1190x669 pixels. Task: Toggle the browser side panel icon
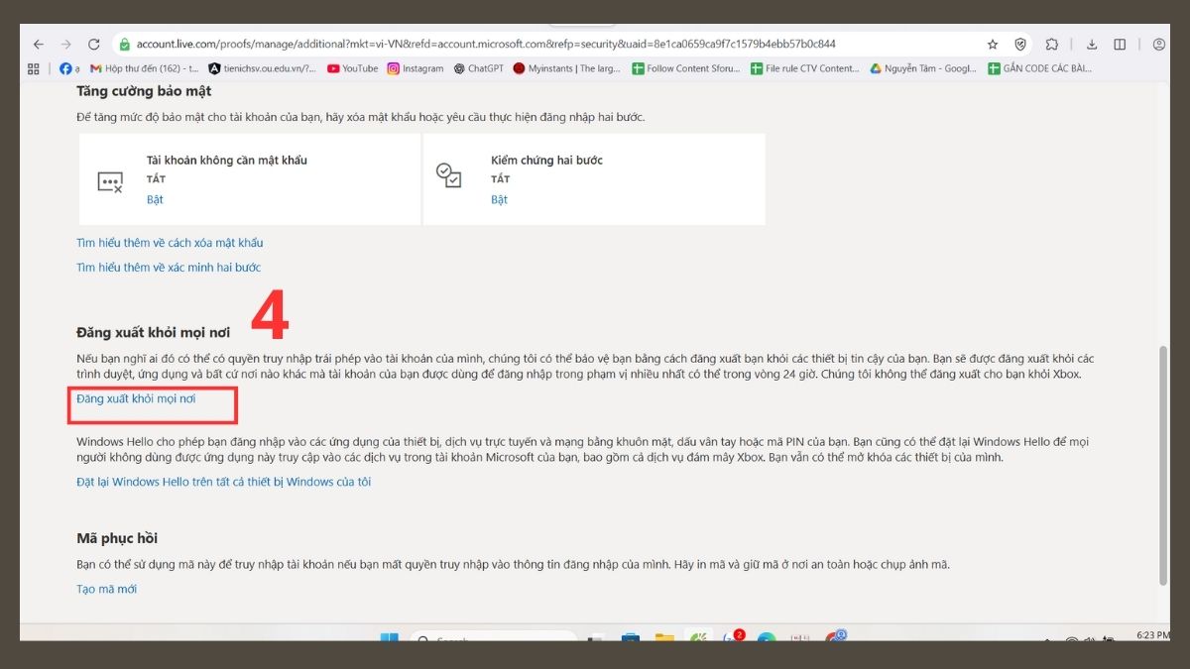click(x=1120, y=45)
